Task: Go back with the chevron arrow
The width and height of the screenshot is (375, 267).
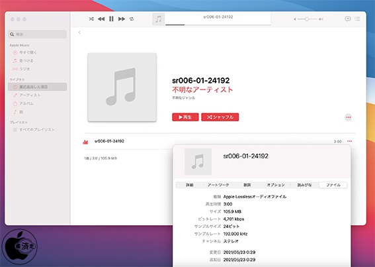Action: pyautogui.click(x=79, y=32)
